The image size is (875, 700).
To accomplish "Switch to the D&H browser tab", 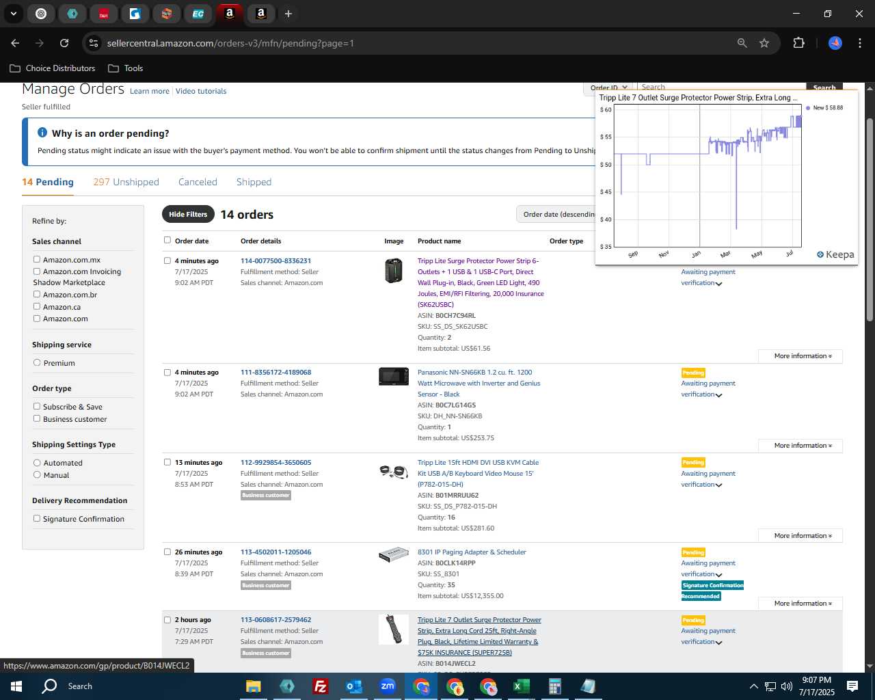I will tap(104, 14).
